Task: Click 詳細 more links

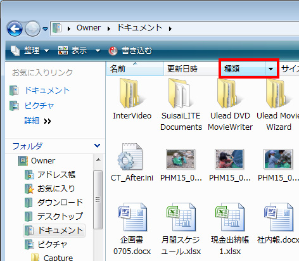Action: pyautogui.click(x=32, y=121)
